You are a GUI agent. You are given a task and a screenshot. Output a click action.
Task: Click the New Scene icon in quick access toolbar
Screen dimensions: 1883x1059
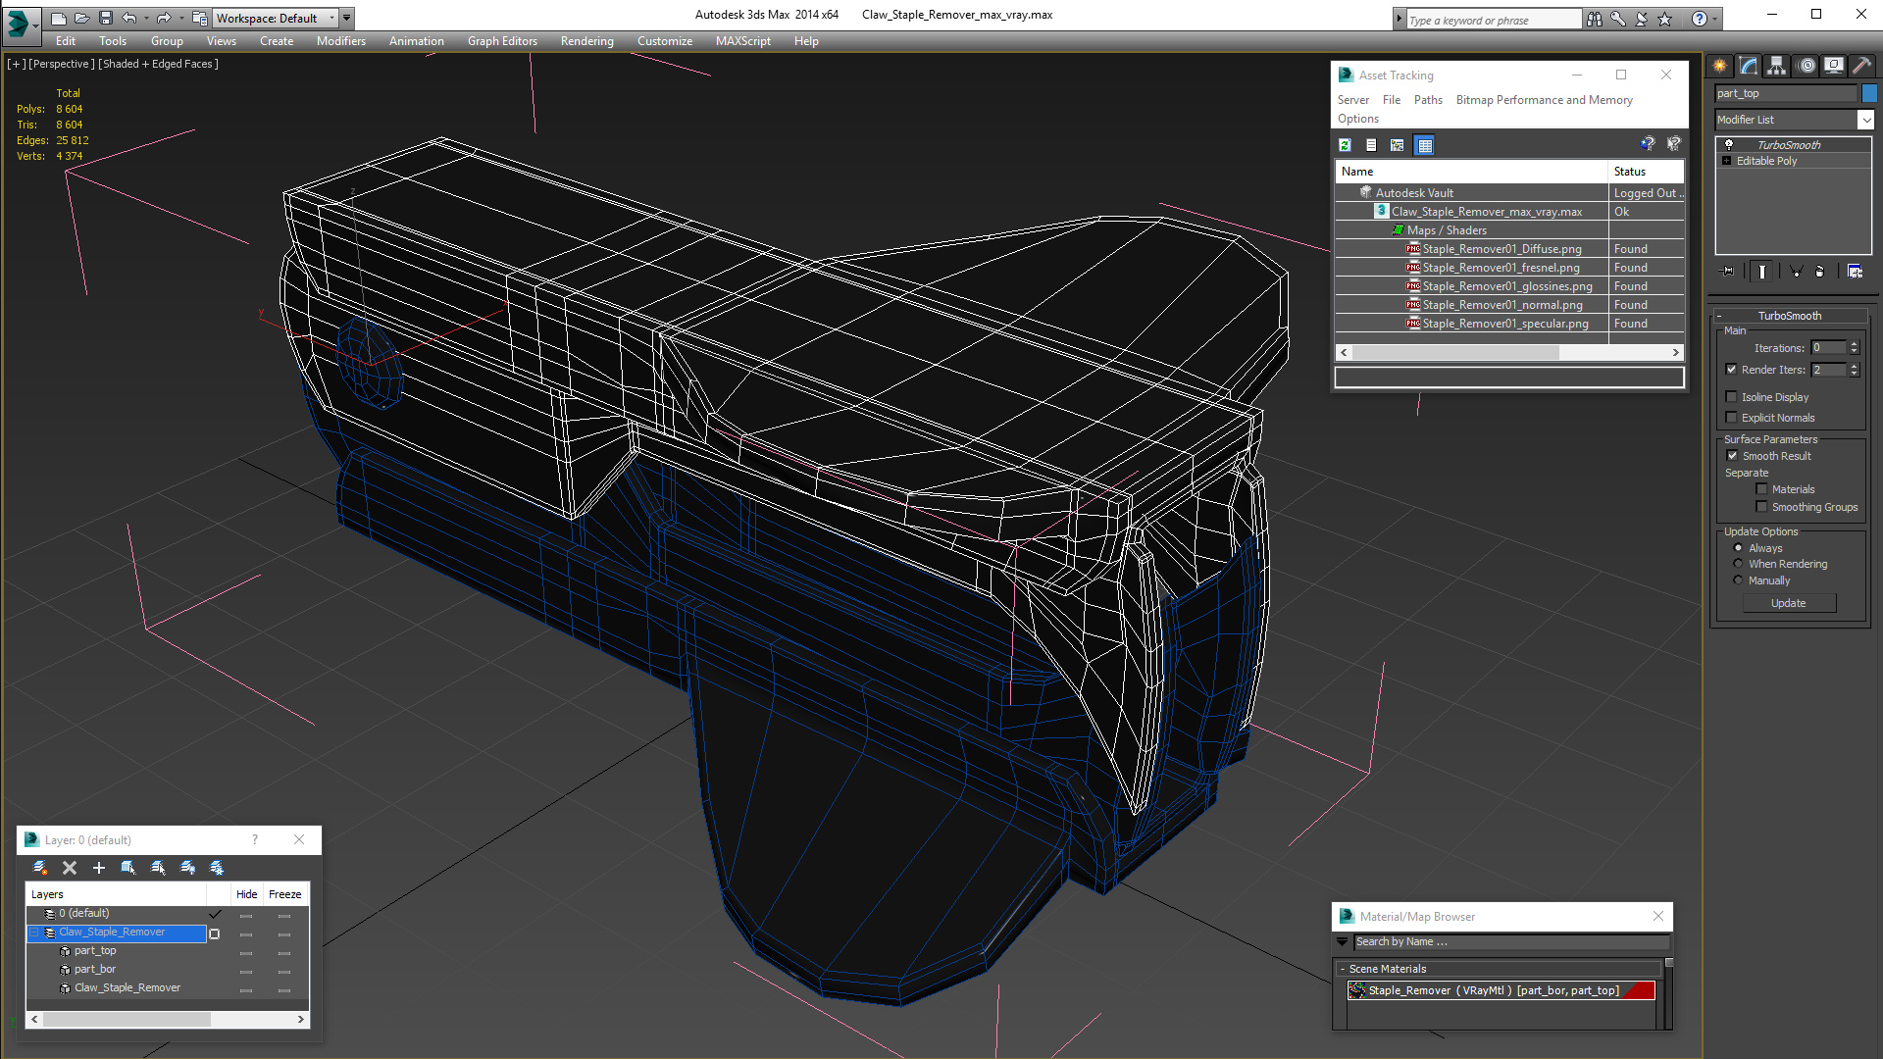point(59,18)
